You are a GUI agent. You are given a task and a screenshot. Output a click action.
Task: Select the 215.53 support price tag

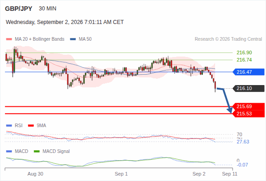tap(248, 114)
